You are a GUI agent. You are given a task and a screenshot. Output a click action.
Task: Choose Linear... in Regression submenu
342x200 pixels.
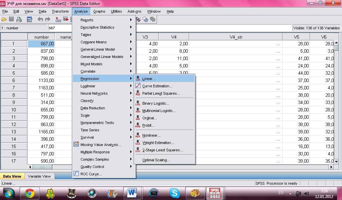164,79
